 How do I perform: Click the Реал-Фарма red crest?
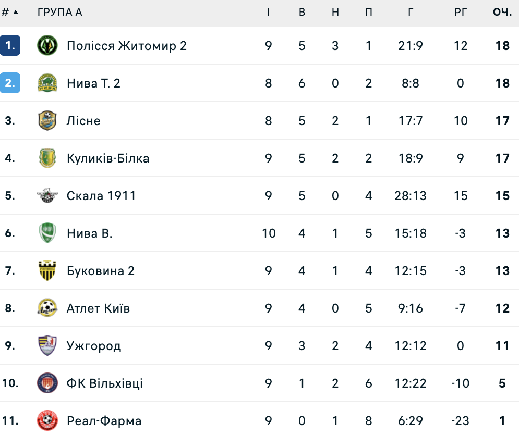47,420
